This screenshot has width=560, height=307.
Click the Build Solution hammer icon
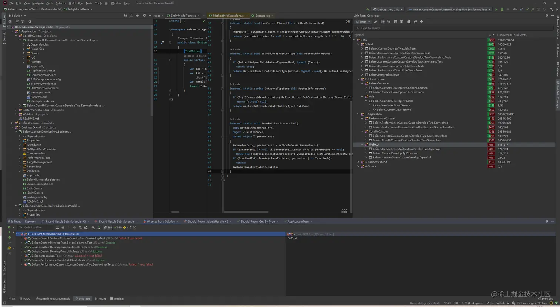[367, 9]
